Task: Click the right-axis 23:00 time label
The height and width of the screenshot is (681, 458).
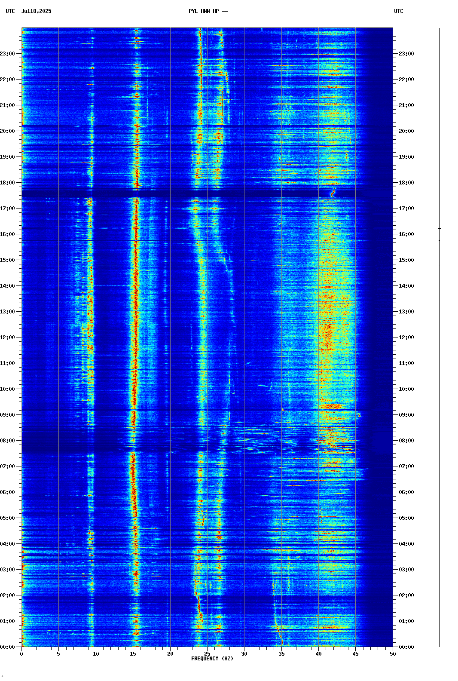Action: (x=406, y=54)
